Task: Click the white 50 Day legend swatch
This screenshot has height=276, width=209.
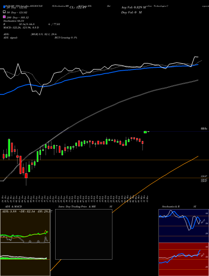Action: (x=5, y=12)
